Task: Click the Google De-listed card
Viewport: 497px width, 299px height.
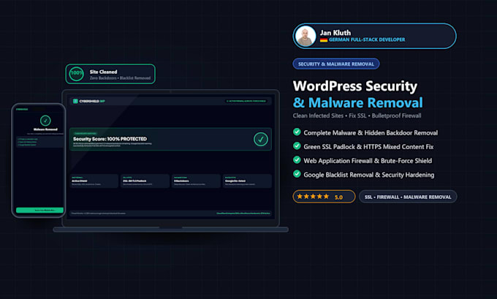Action: click(x=247, y=181)
